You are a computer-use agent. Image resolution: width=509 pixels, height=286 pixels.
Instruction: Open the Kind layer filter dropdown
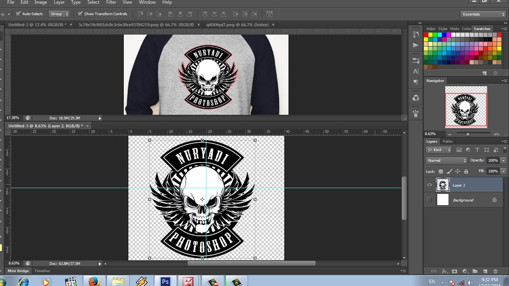coord(439,150)
